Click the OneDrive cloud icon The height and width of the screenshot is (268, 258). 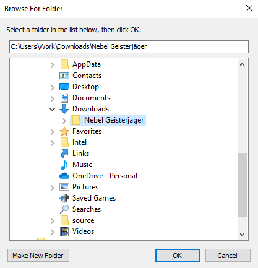click(x=64, y=176)
